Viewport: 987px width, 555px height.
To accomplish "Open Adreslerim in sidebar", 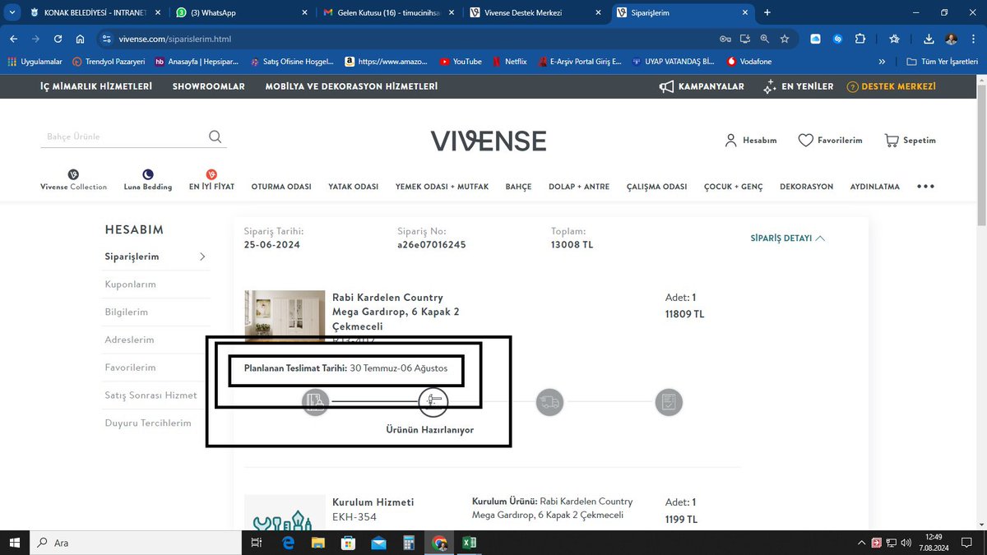I will coord(129,340).
